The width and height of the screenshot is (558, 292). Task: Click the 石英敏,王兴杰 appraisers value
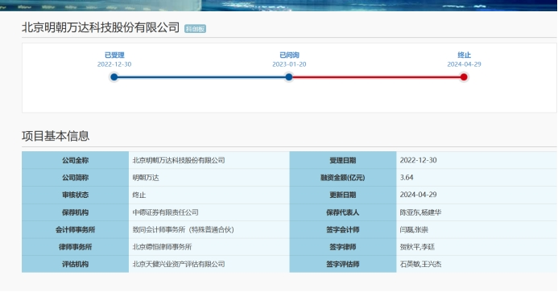(x=420, y=264)
